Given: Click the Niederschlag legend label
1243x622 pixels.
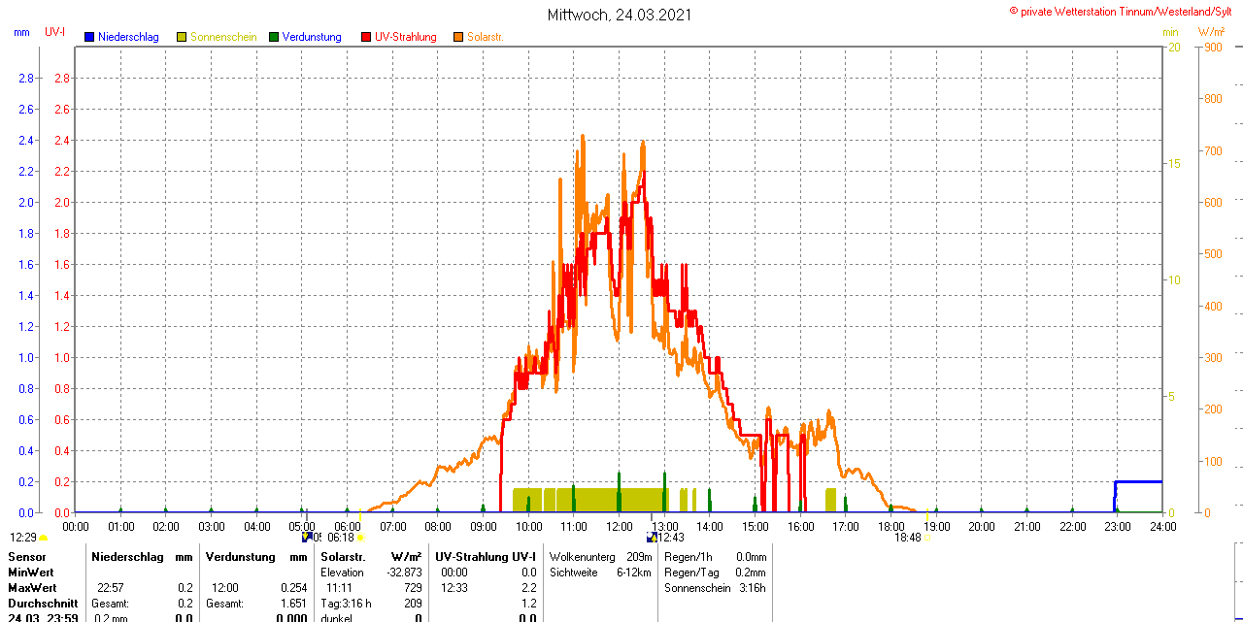Looking at the screenshot, I should [128, 37].
